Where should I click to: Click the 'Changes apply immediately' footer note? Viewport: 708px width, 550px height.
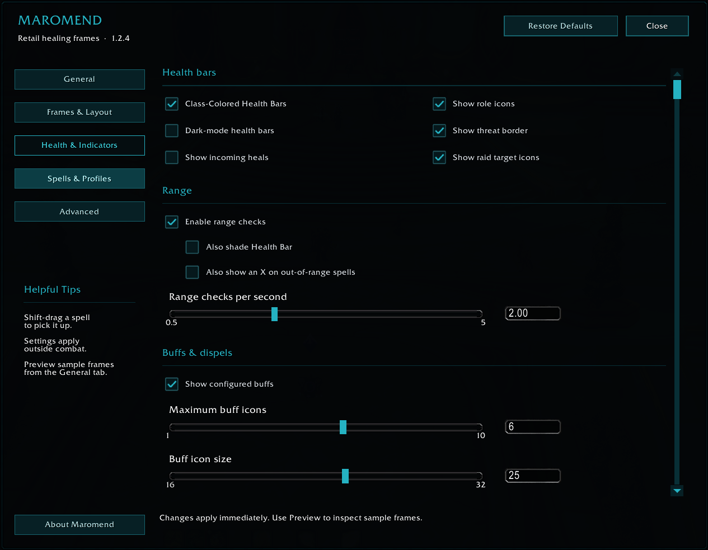[291, 518]
